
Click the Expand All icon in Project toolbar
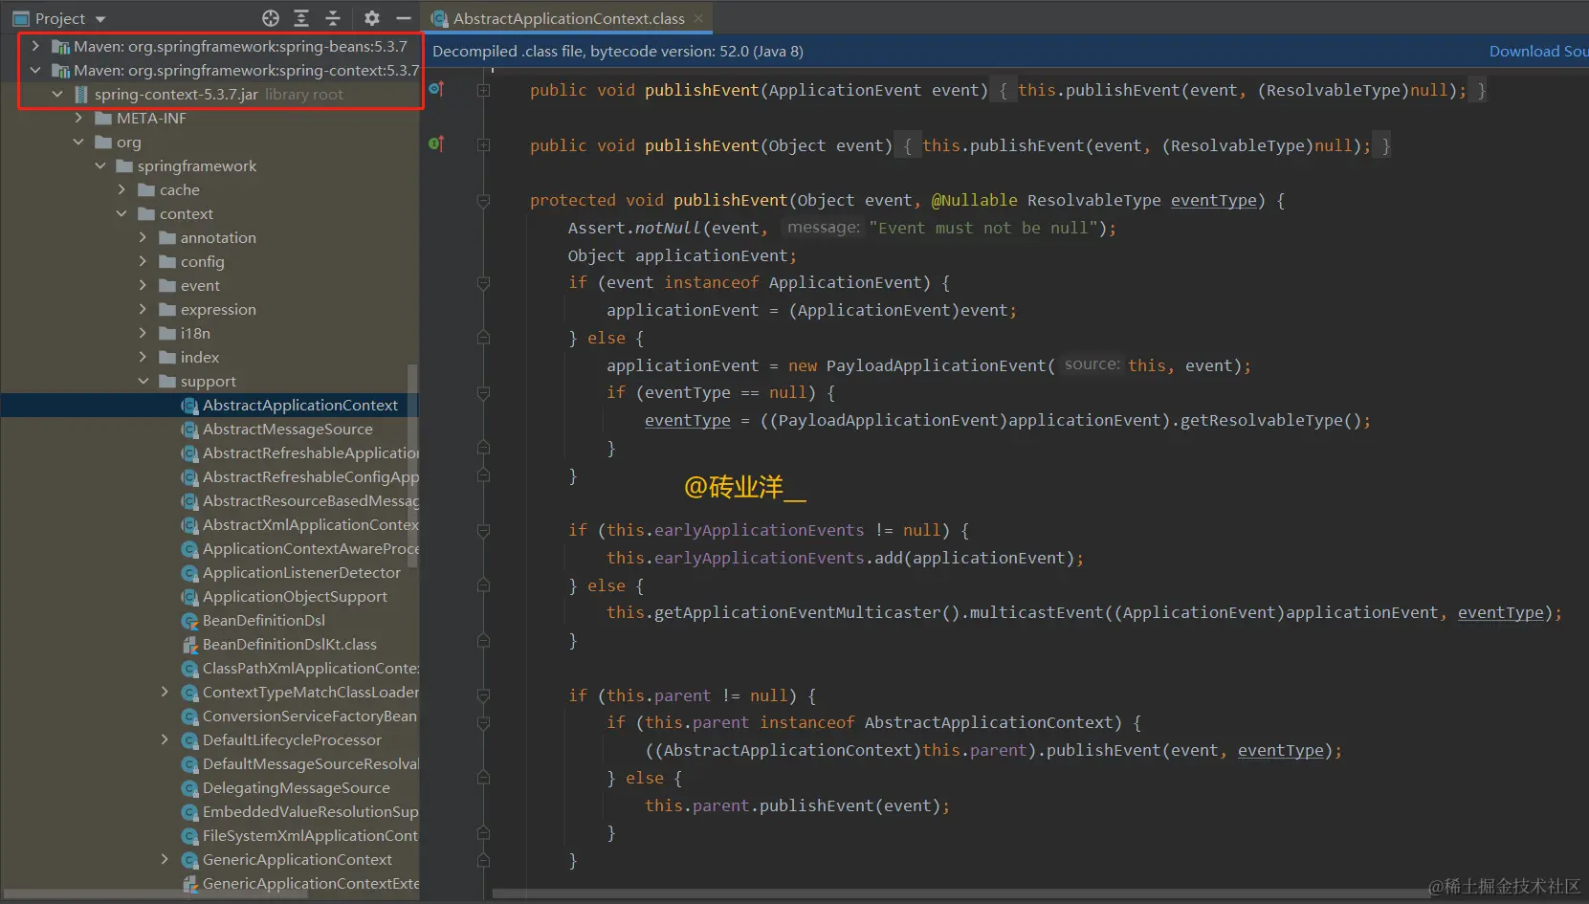coord(301,18)
